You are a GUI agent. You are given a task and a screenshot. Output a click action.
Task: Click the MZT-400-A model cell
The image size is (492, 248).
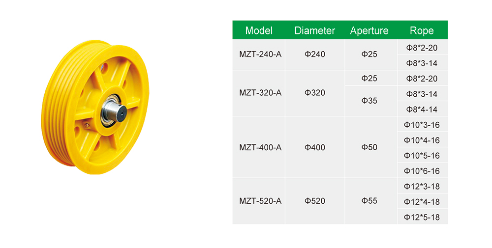coord(259,147)
